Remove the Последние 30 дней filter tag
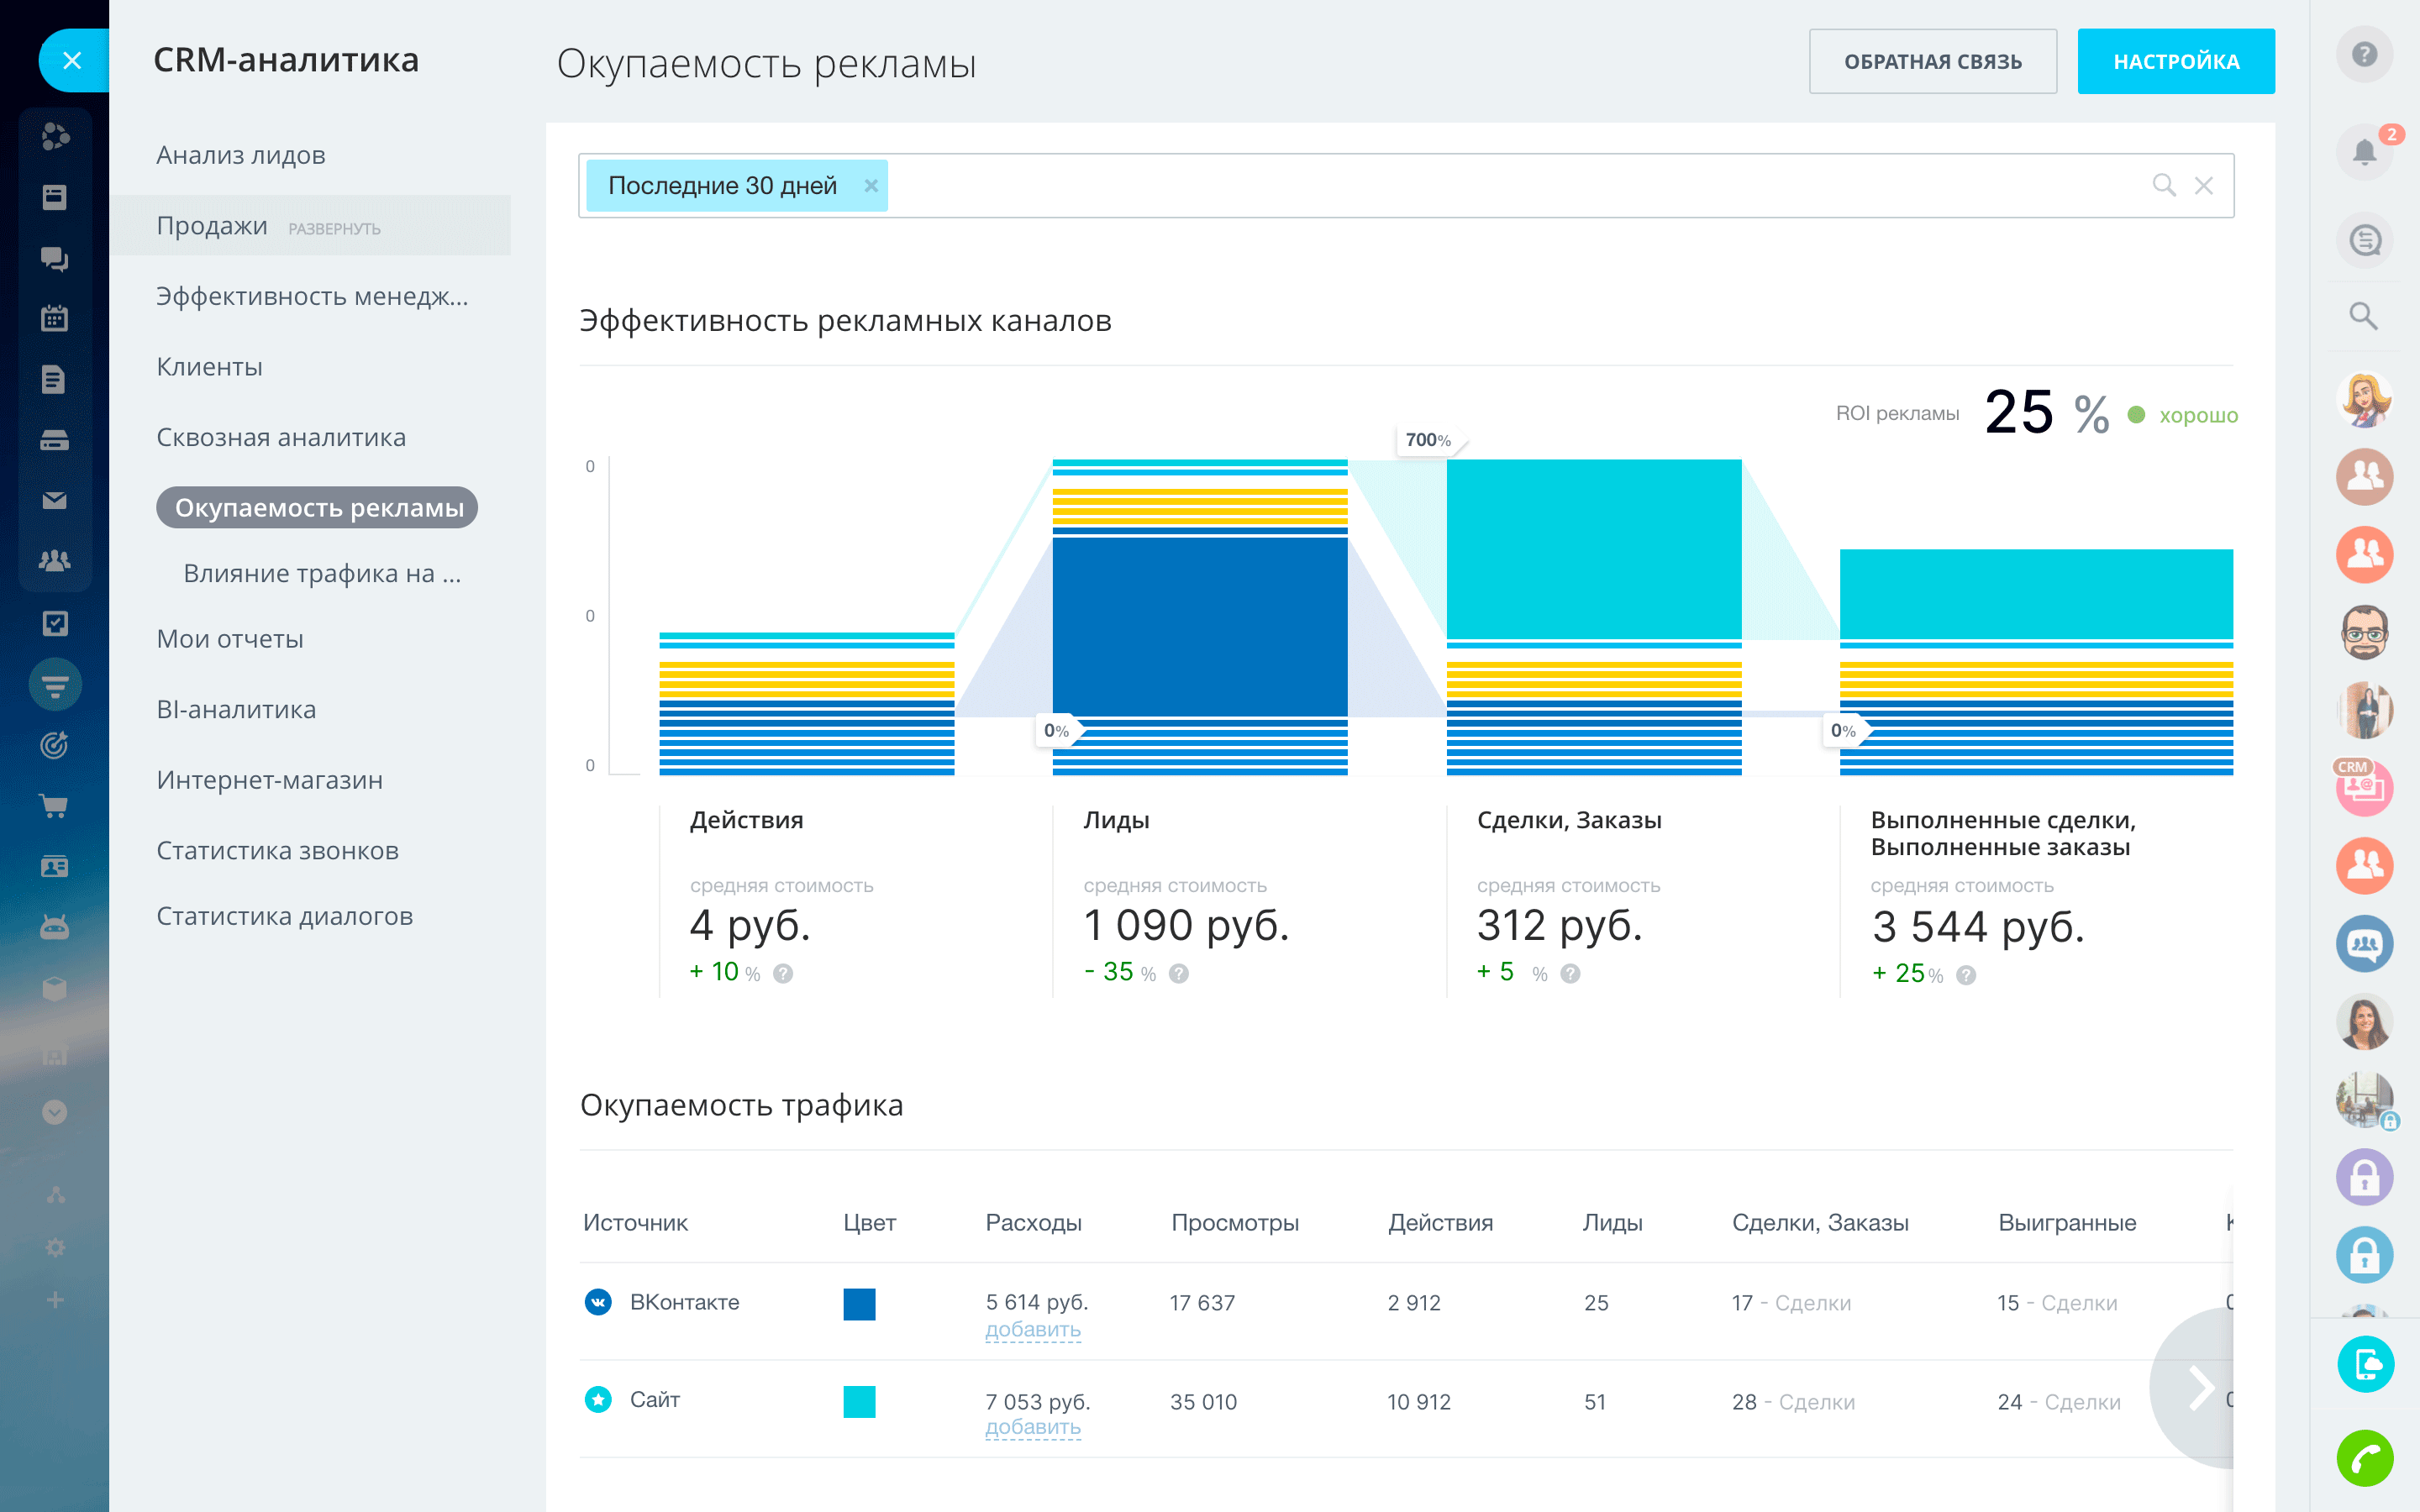This screenshot has width=2420, height=1512. point(871,186)
